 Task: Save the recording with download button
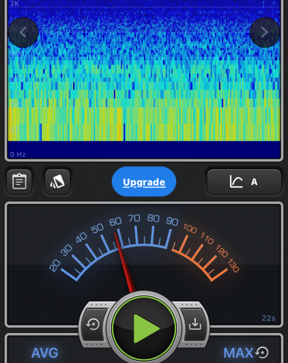195,325
